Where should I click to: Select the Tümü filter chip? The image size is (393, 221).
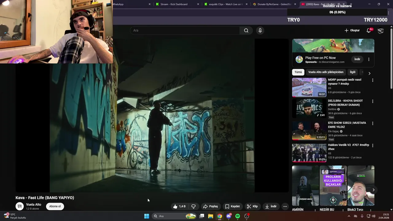pyautogui.click(x=298, y=72)
